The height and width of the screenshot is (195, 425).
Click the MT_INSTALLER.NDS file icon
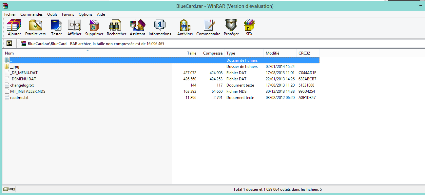tap(7, 91)
